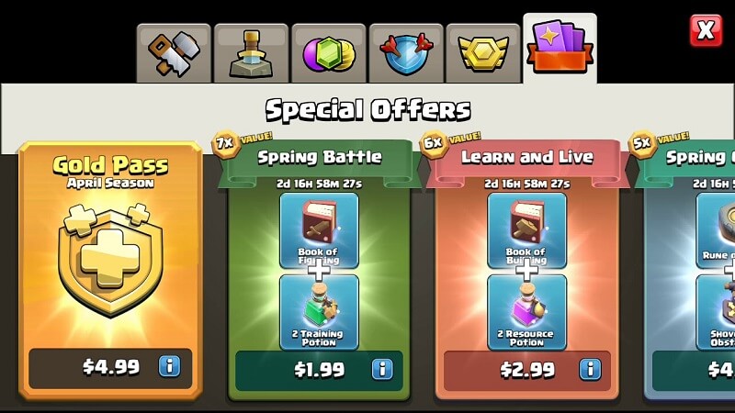Viewport: 735px width, 413px height.
Task: Tap the Book of Building item
Action: [526, 230]
